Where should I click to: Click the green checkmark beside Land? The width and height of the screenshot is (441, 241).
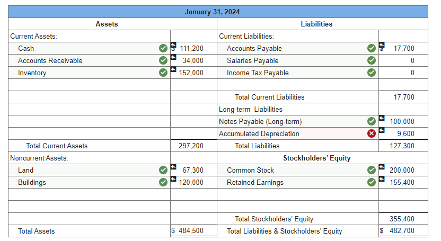[163, 170]
